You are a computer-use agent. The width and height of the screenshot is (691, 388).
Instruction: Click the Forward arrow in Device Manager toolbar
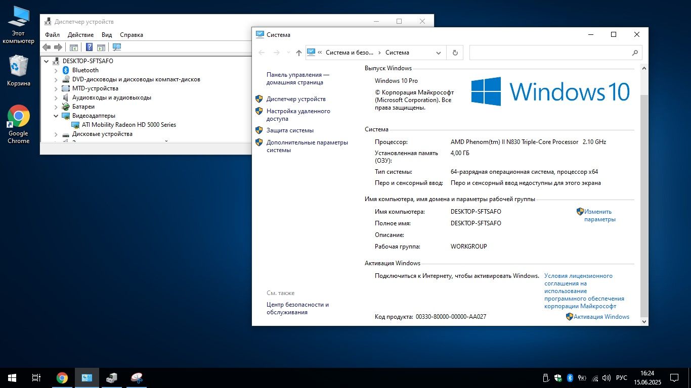[58, 47]
